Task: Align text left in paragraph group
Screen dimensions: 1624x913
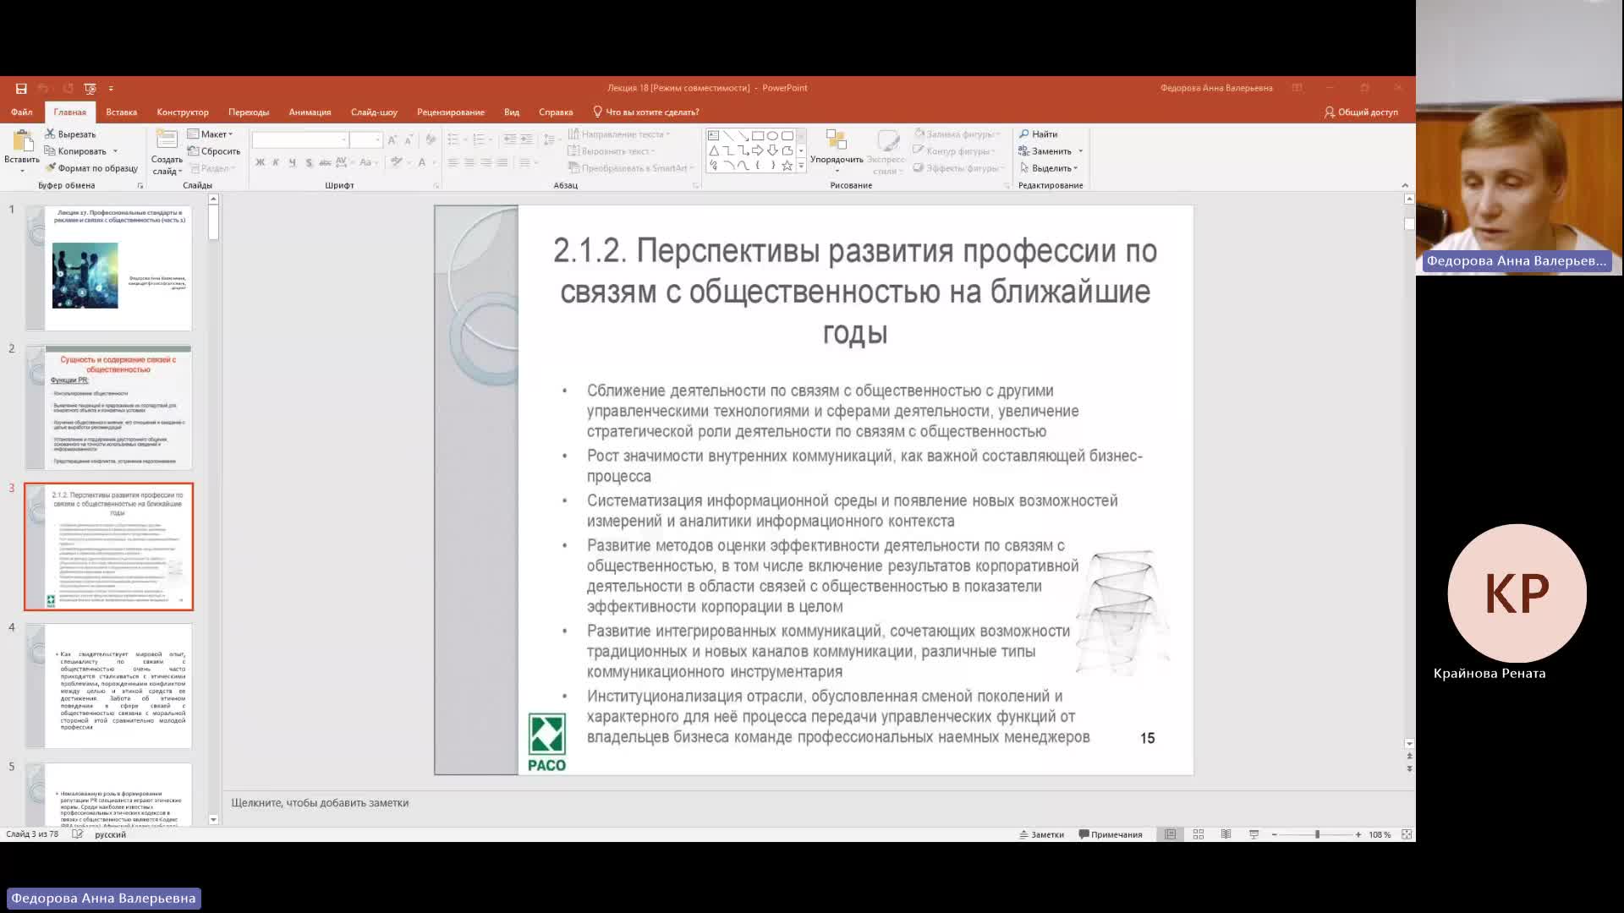Action: coord(453,162)
